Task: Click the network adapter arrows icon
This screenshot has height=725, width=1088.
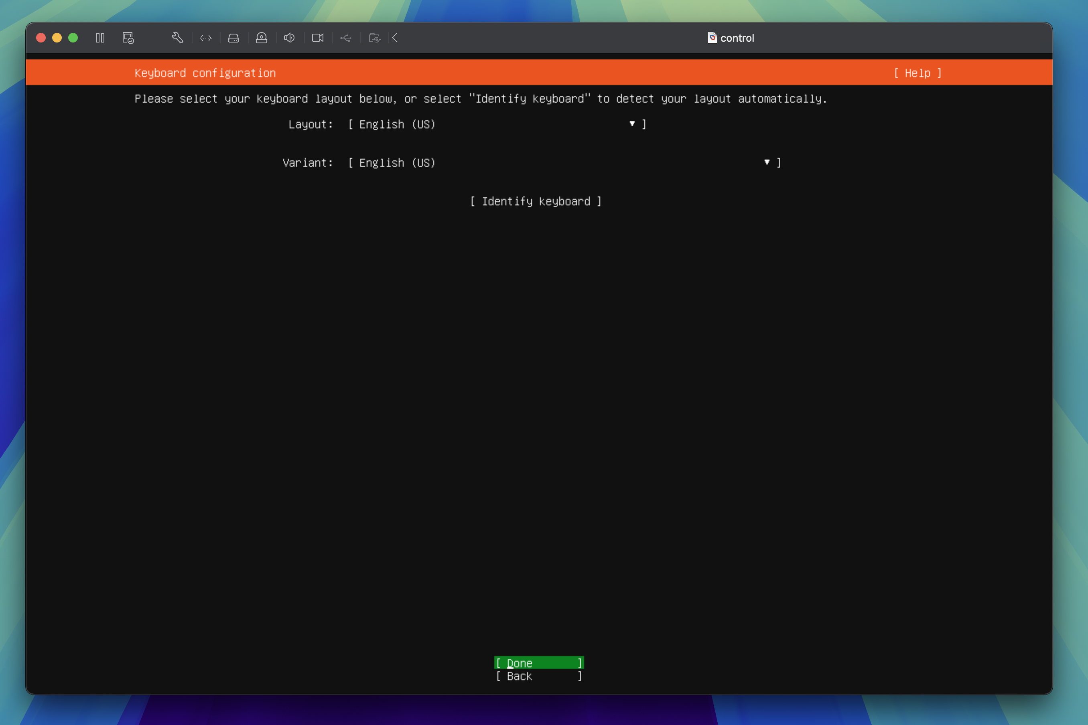Action: click(206, 38)
